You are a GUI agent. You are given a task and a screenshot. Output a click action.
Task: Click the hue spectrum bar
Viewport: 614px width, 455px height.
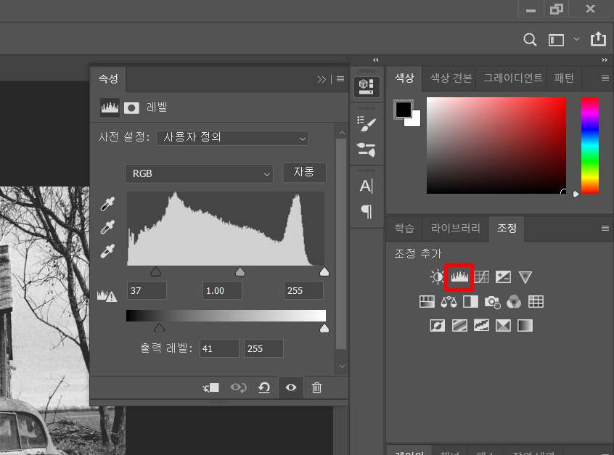[x=590, y=146]
